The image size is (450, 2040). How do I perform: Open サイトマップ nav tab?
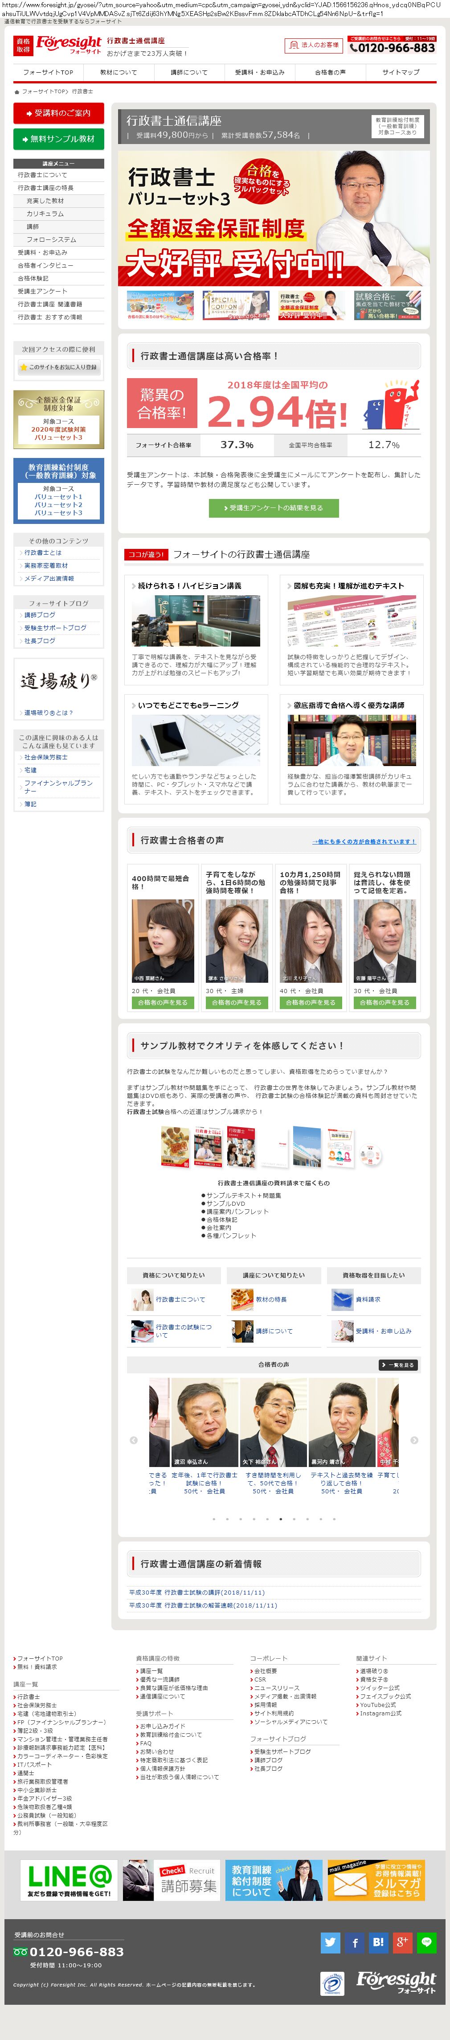tap(401, 72)
